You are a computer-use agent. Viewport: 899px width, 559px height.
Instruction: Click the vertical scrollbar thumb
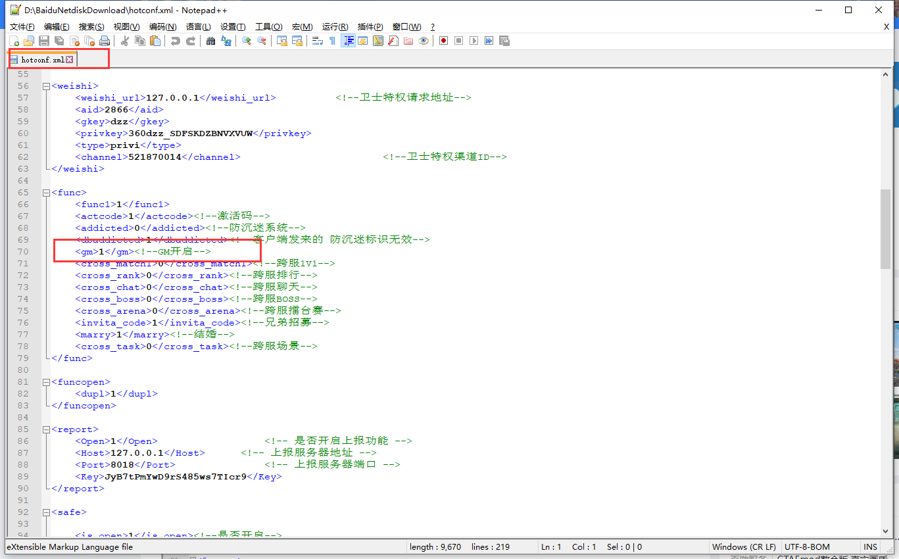[886, 229]
